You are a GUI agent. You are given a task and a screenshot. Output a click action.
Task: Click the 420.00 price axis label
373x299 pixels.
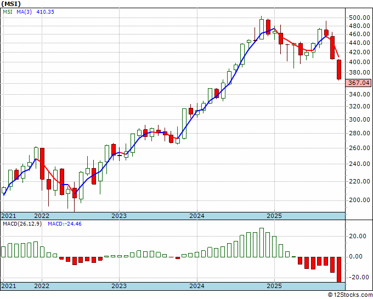click(x=359, y=52)
